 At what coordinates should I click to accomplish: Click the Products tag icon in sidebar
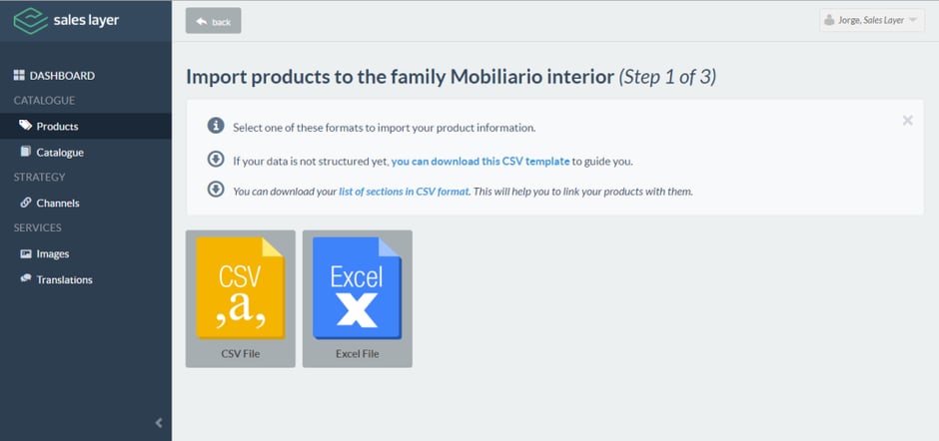click(x=25, y=125)
